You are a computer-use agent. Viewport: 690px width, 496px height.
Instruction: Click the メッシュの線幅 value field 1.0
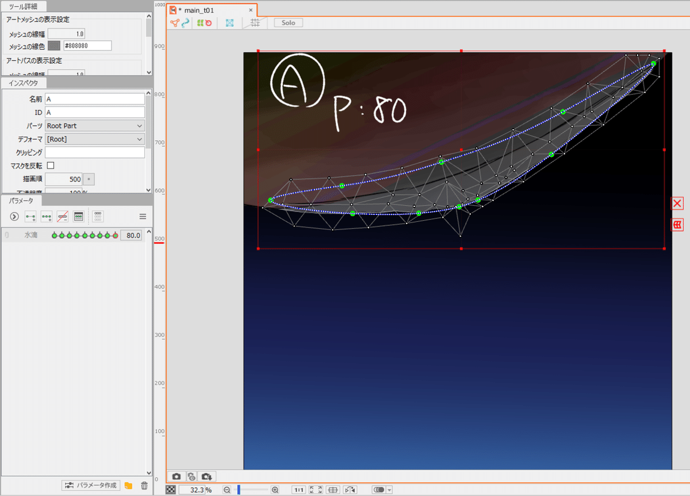(x=67, y=34)
